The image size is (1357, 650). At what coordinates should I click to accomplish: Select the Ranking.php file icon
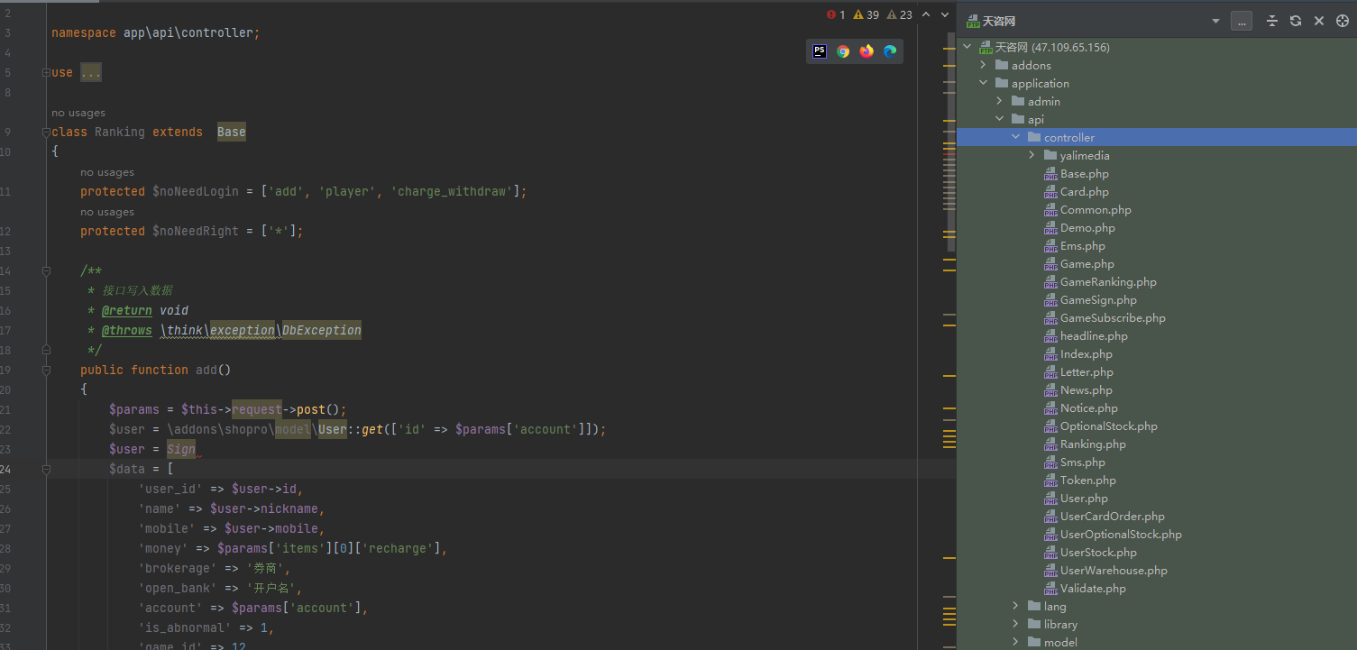1050,444
